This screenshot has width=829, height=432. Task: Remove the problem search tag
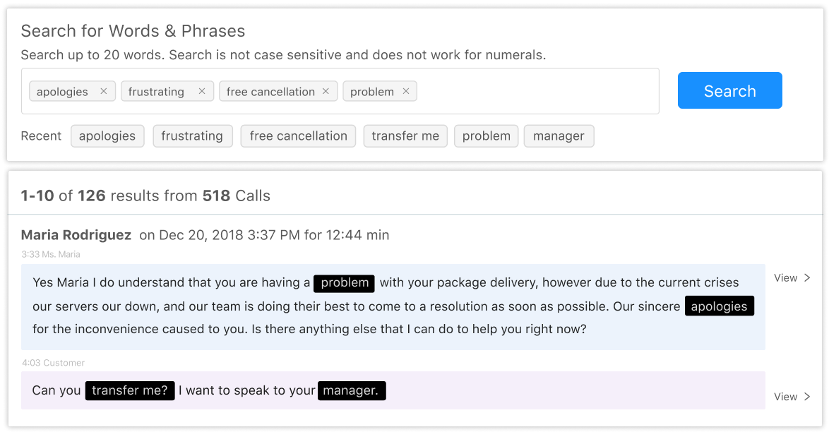point(406,91)
